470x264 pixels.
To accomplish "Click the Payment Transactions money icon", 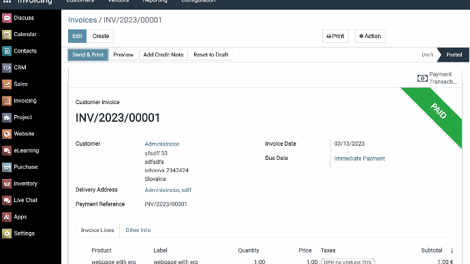I will 422,78.
